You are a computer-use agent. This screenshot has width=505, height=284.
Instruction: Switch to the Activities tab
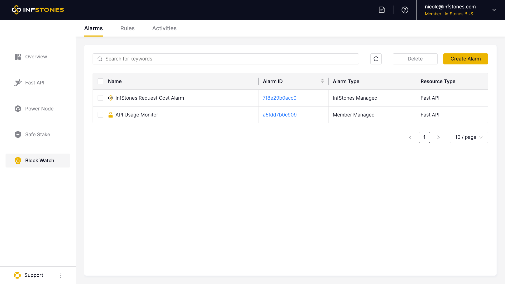164,28
